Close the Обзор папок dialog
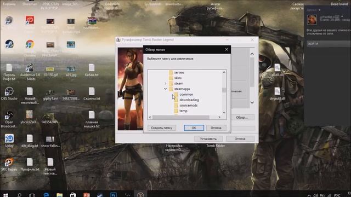The height and width of the screenshot is (197, 351). click(227, 50)
